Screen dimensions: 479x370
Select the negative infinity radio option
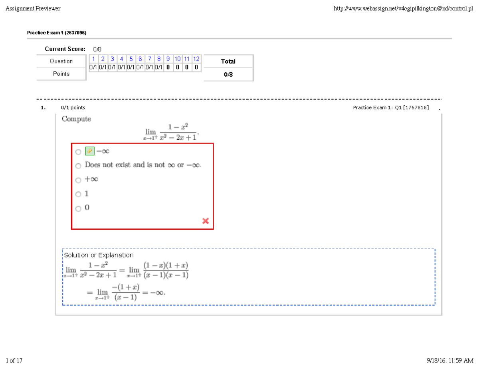point(78,152)
